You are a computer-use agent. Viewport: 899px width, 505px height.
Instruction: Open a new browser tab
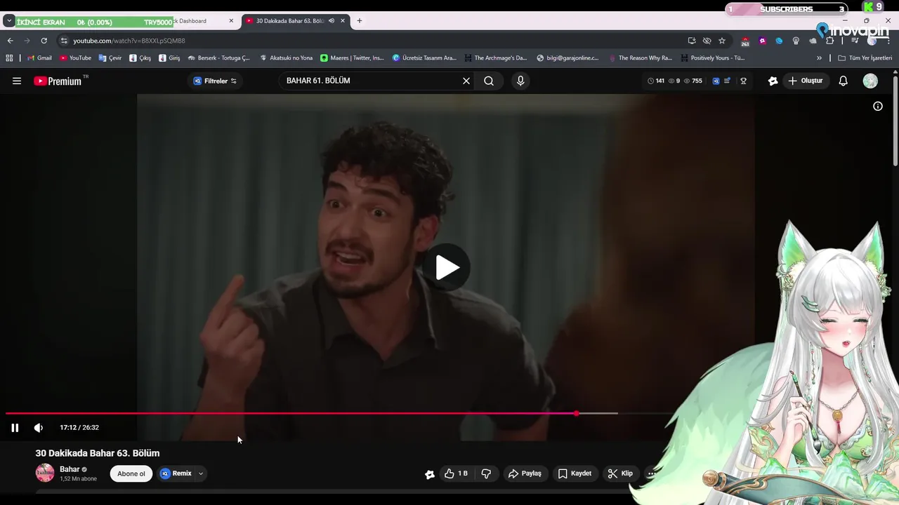360,21
